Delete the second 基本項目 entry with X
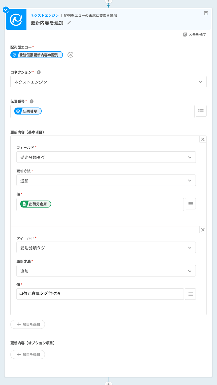This screenshot has width=217, height=385. pos(203,230)
